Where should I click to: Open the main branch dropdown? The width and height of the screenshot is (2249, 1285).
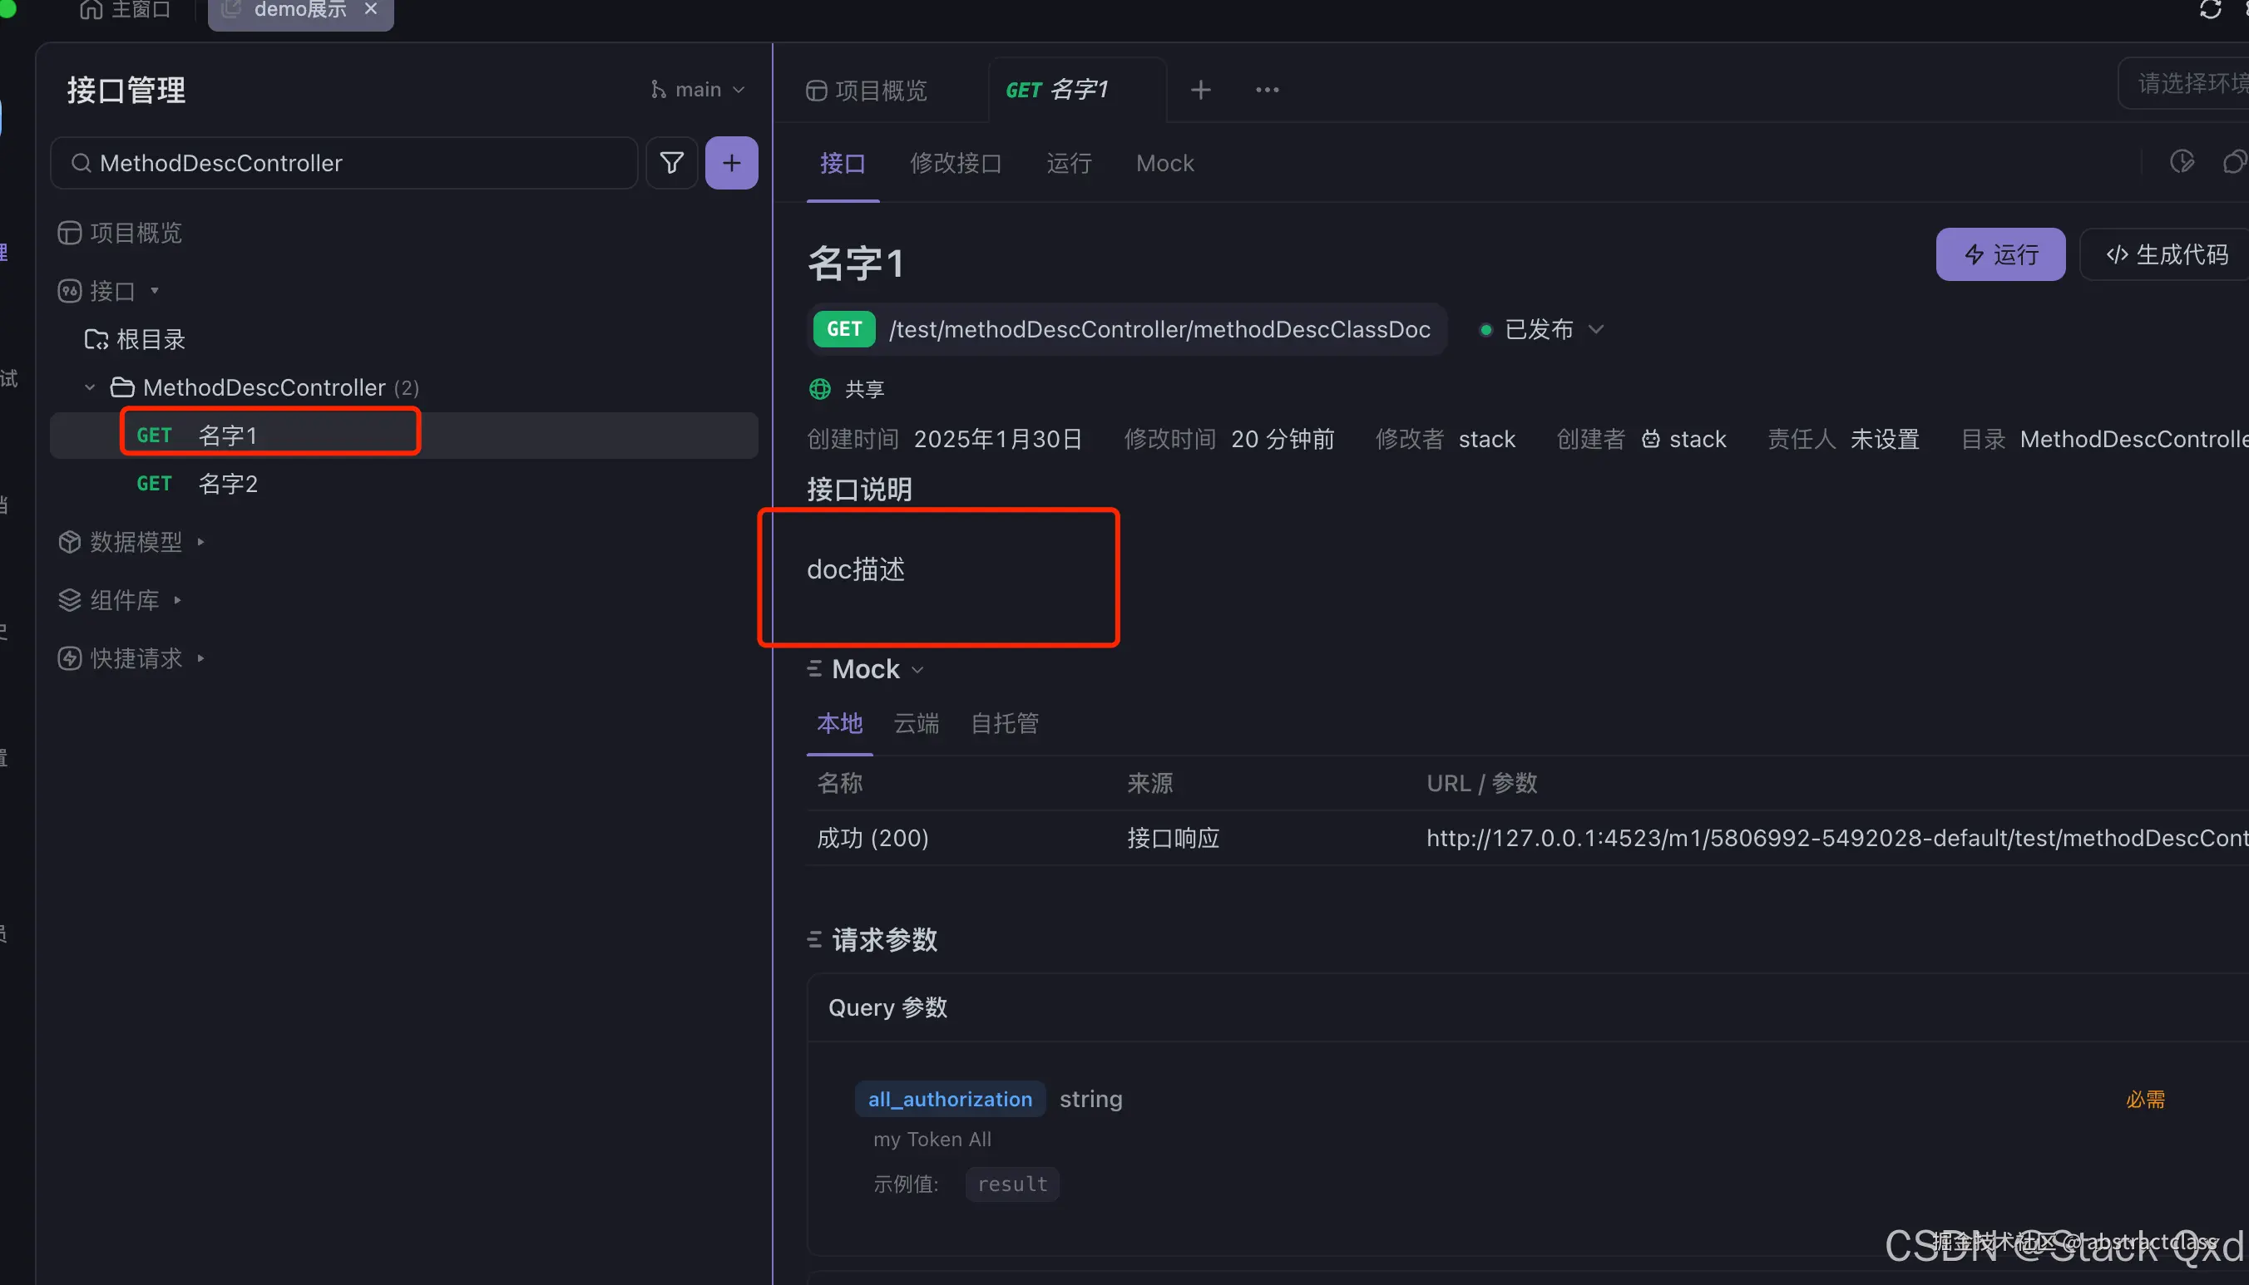(698, 90)
